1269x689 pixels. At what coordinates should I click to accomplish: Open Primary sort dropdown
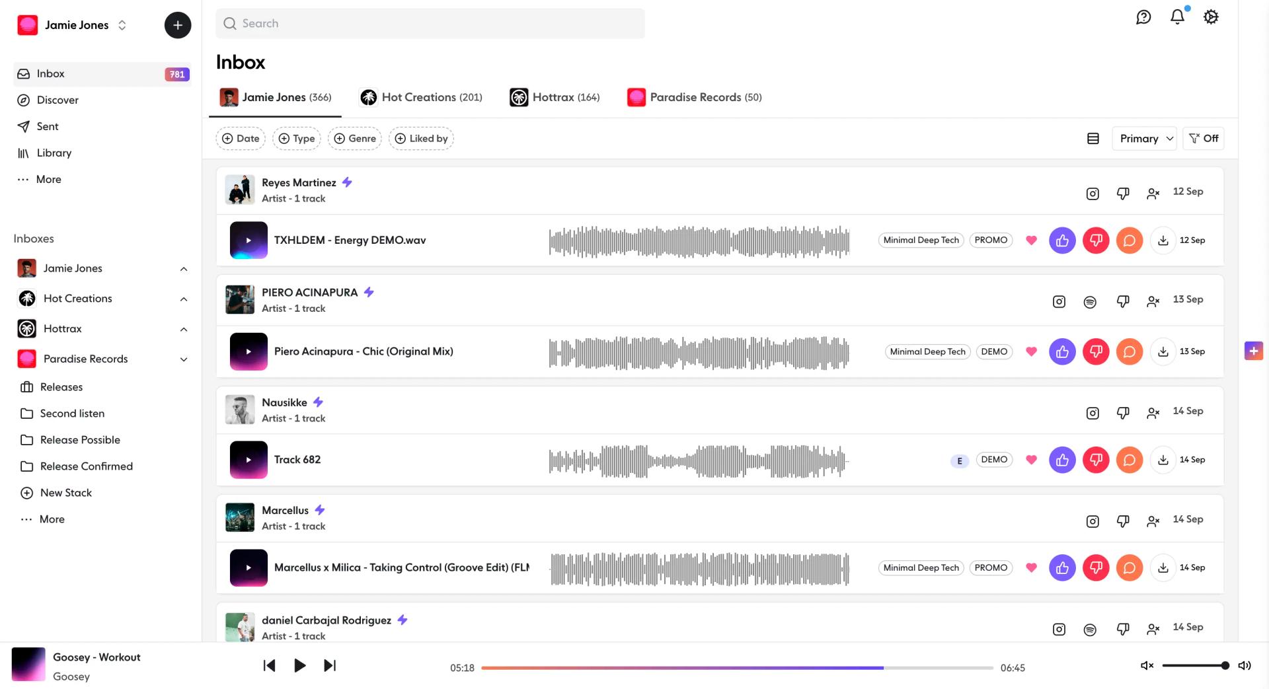[1145, 139]
